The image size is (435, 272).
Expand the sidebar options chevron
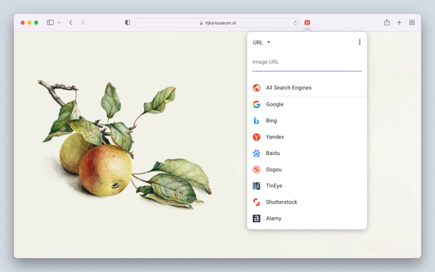(60, 23)
